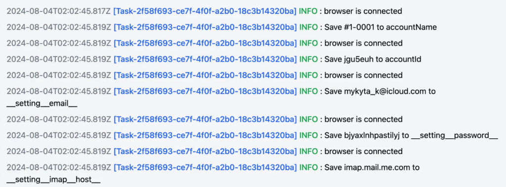Click INFO label before 'Save jgu5euh to accountId'
Viewport: 506px width, 187px height.
click(308, 59)
